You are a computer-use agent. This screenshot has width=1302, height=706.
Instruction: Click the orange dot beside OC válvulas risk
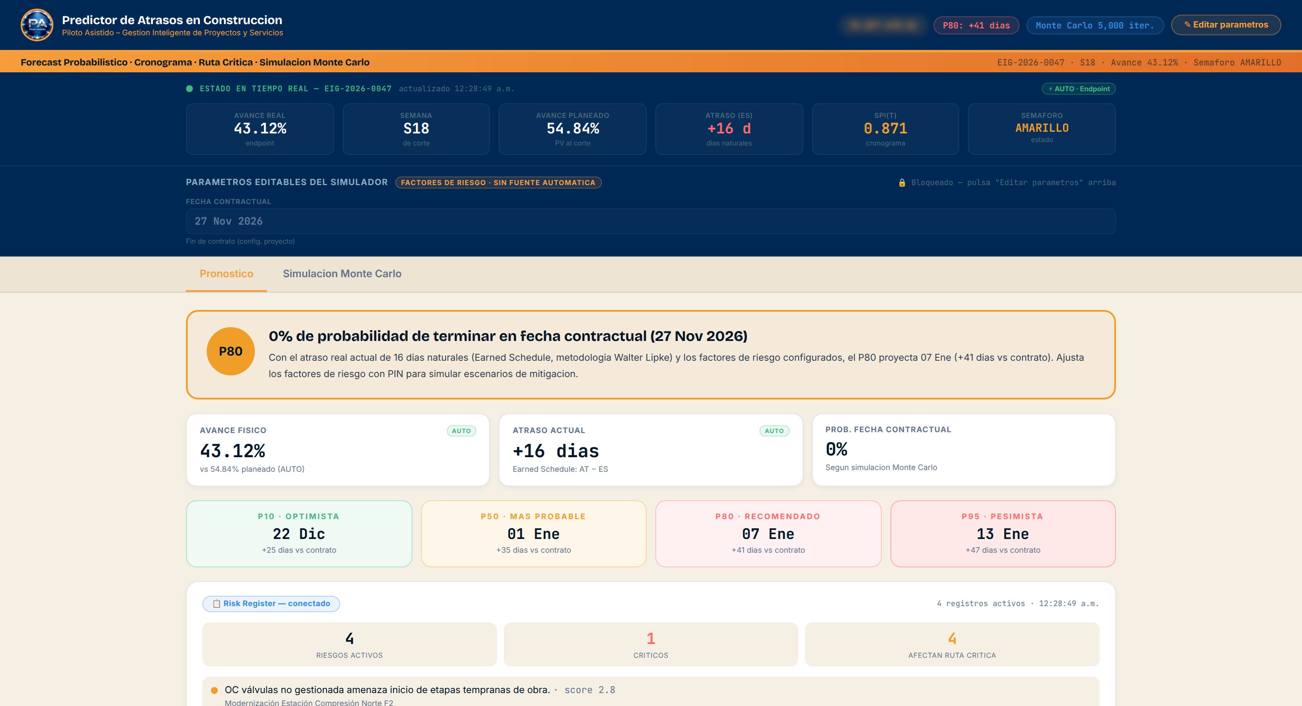(214, 691)
